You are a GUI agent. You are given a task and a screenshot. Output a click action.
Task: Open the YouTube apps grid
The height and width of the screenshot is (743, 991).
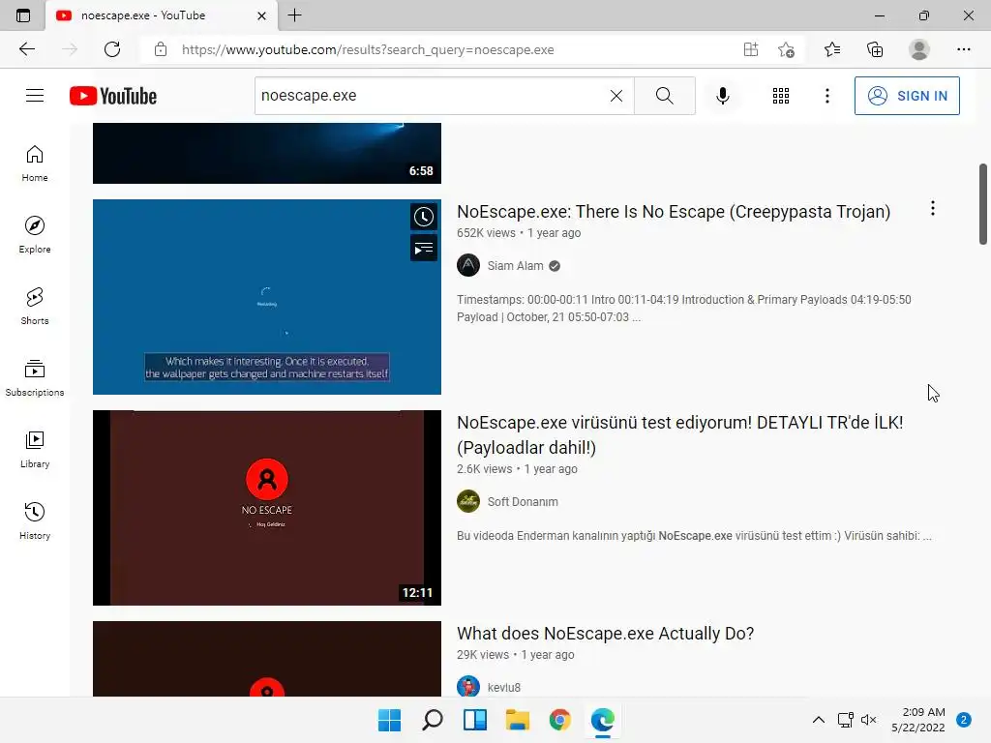[x=781, y=96]
